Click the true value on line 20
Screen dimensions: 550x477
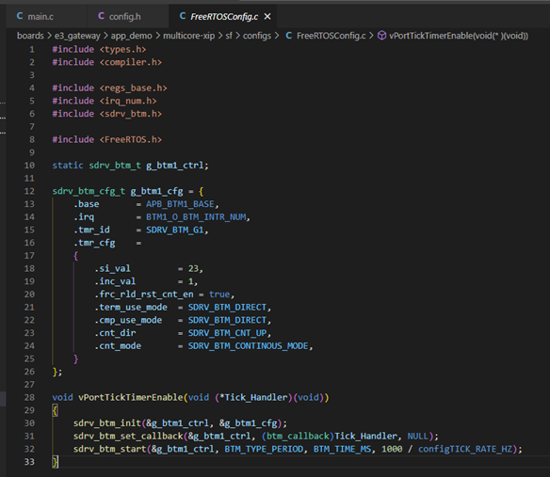coord(219,294)
